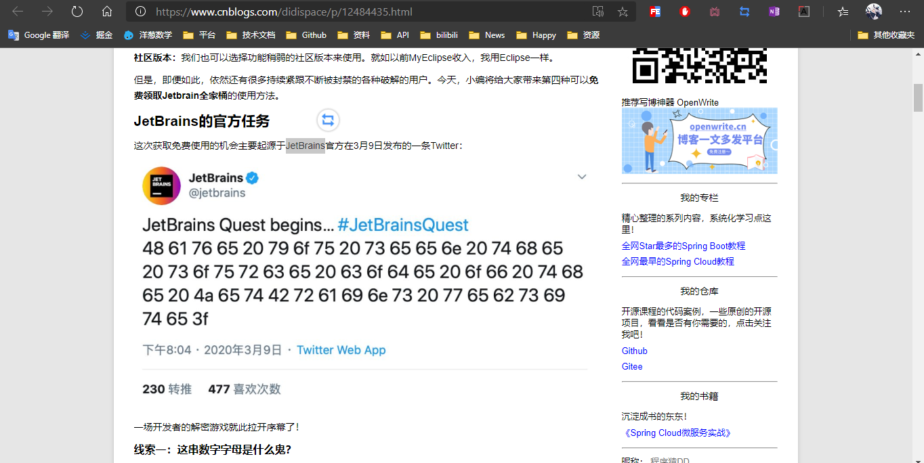Expand the 资源 bookmark folder
This screenshot has height=463, width=924.
(x=583, y=35)
